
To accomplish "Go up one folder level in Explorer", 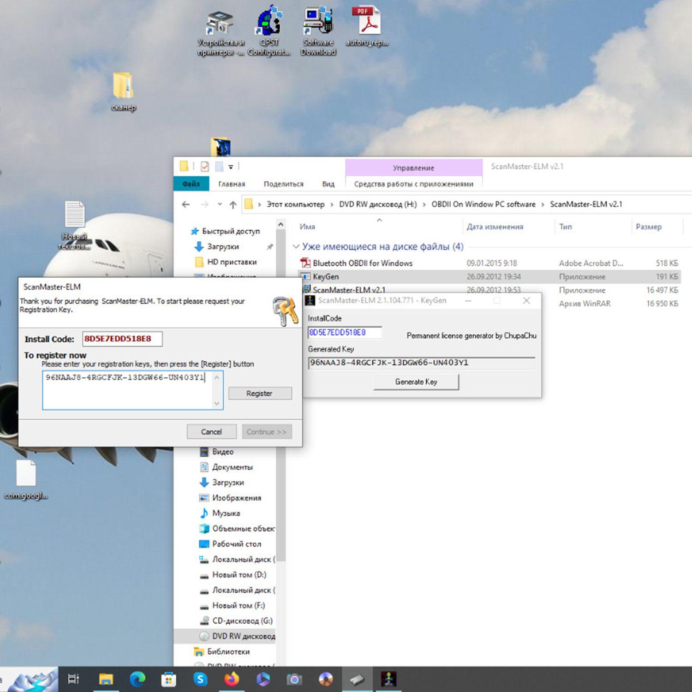I will (x=233, y=204).
